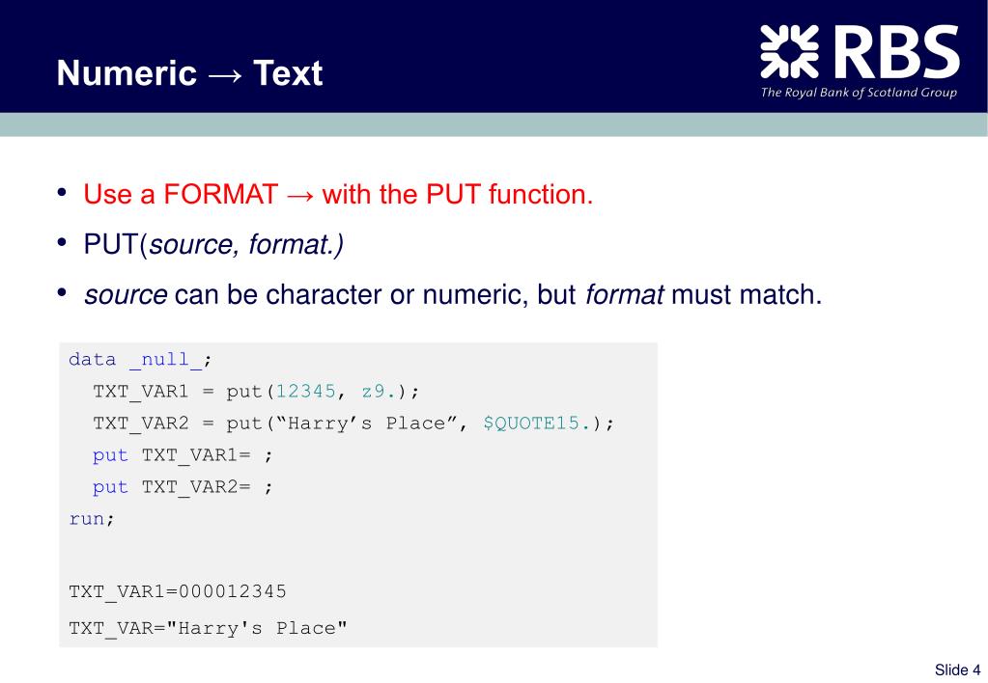This screenshot has width=988, height=683.
Task: Click the data _null_; code line
Action: click(140, 360)
